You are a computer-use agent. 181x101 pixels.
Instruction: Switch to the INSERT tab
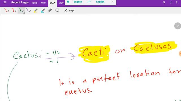click(x=43, y=3)
